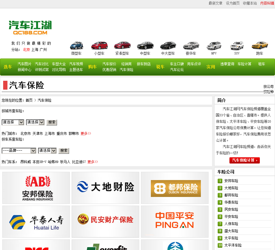The height and width of the screenshot is (250, 275).
Task: Select hot car series 昂科威
Action: pos(25,162)
